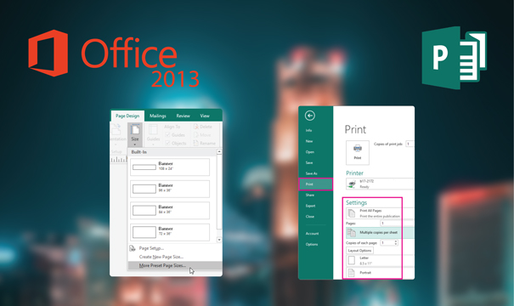Click the size list scroll up arrow
514x306 pixels.
click(x=219, y=151)
